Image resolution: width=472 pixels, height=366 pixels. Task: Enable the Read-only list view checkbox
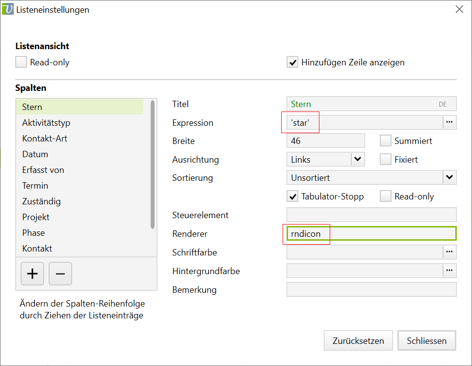click(x=21, y=62)
